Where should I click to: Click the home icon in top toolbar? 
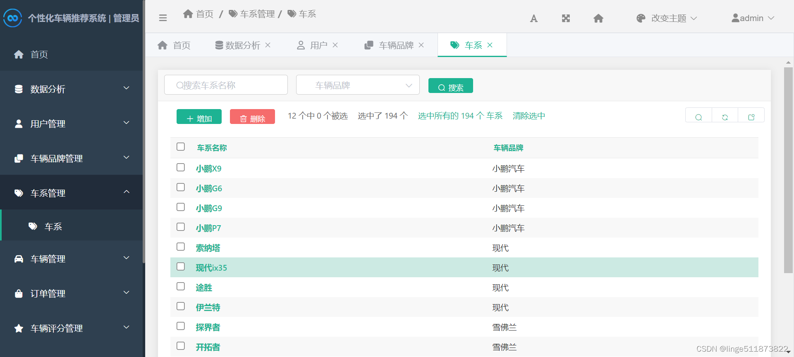click(x=598, y=18)
